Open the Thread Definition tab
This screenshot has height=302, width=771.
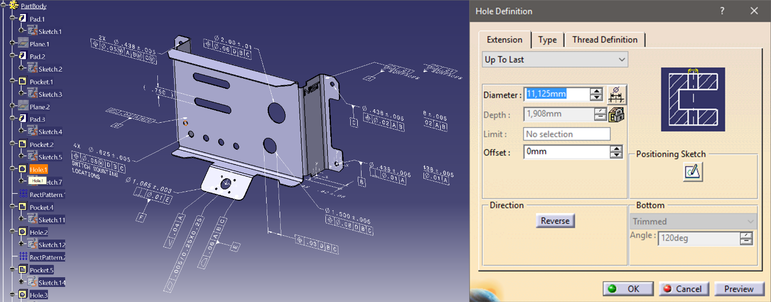click(605, 40)
